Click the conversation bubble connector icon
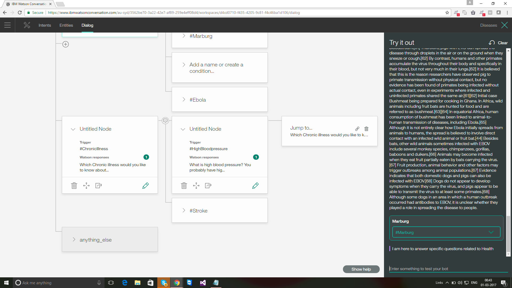Viewport: 512px width, 288px height. click(165, 121)
